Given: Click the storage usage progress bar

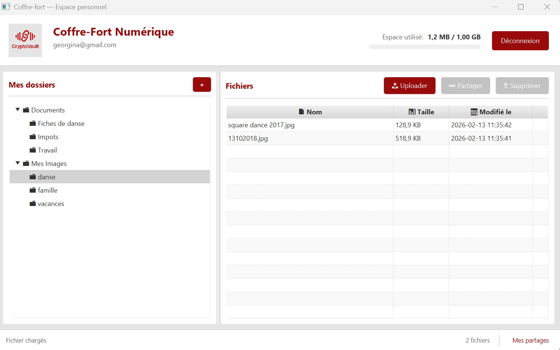Looking at the screenshot, I should pyautogui.click(x=425, y=47).
